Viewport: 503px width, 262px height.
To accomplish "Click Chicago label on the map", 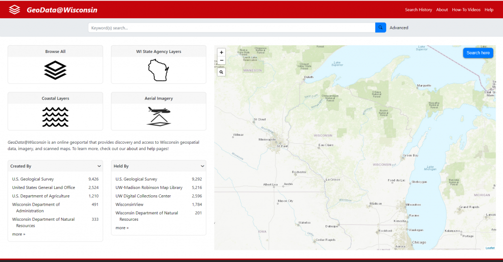I will pyautogui.click(x=419, y=242).
